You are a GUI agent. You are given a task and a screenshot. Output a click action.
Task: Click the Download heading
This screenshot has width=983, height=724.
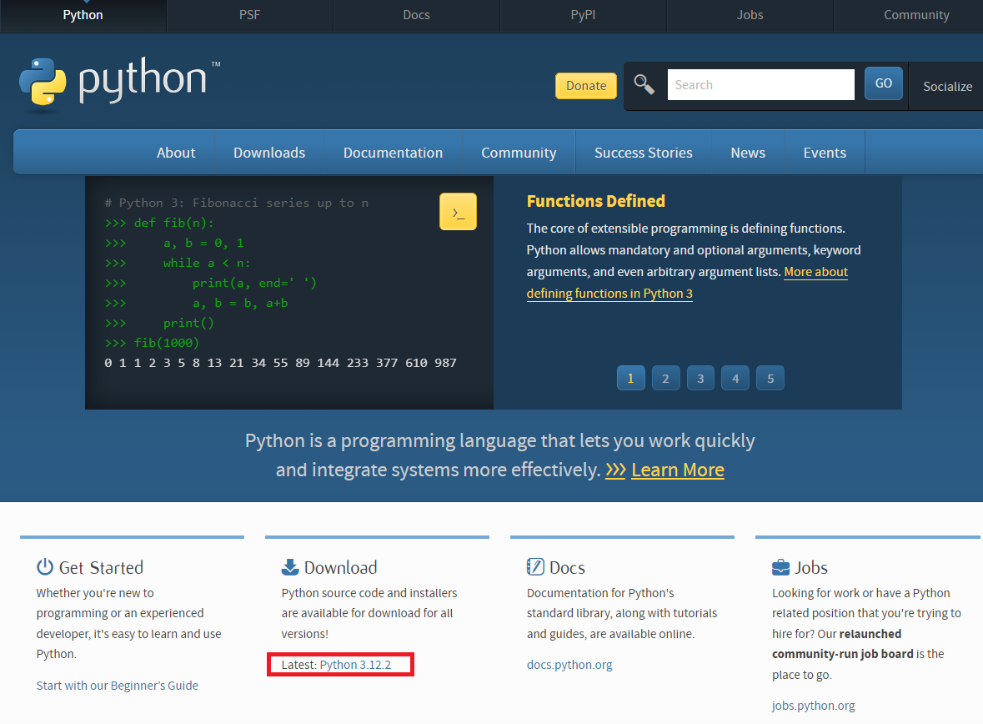[x=340, y=567]
